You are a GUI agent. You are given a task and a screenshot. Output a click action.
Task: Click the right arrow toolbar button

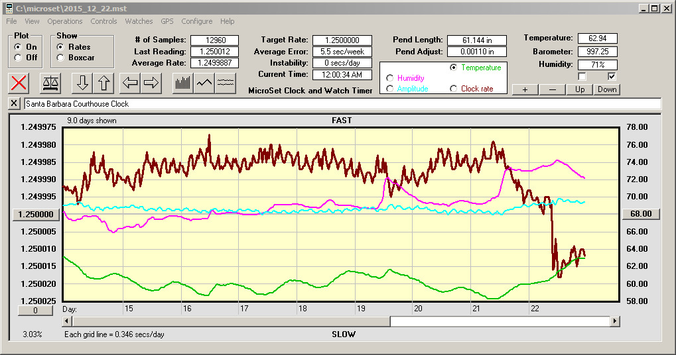[x=151, y=83]
